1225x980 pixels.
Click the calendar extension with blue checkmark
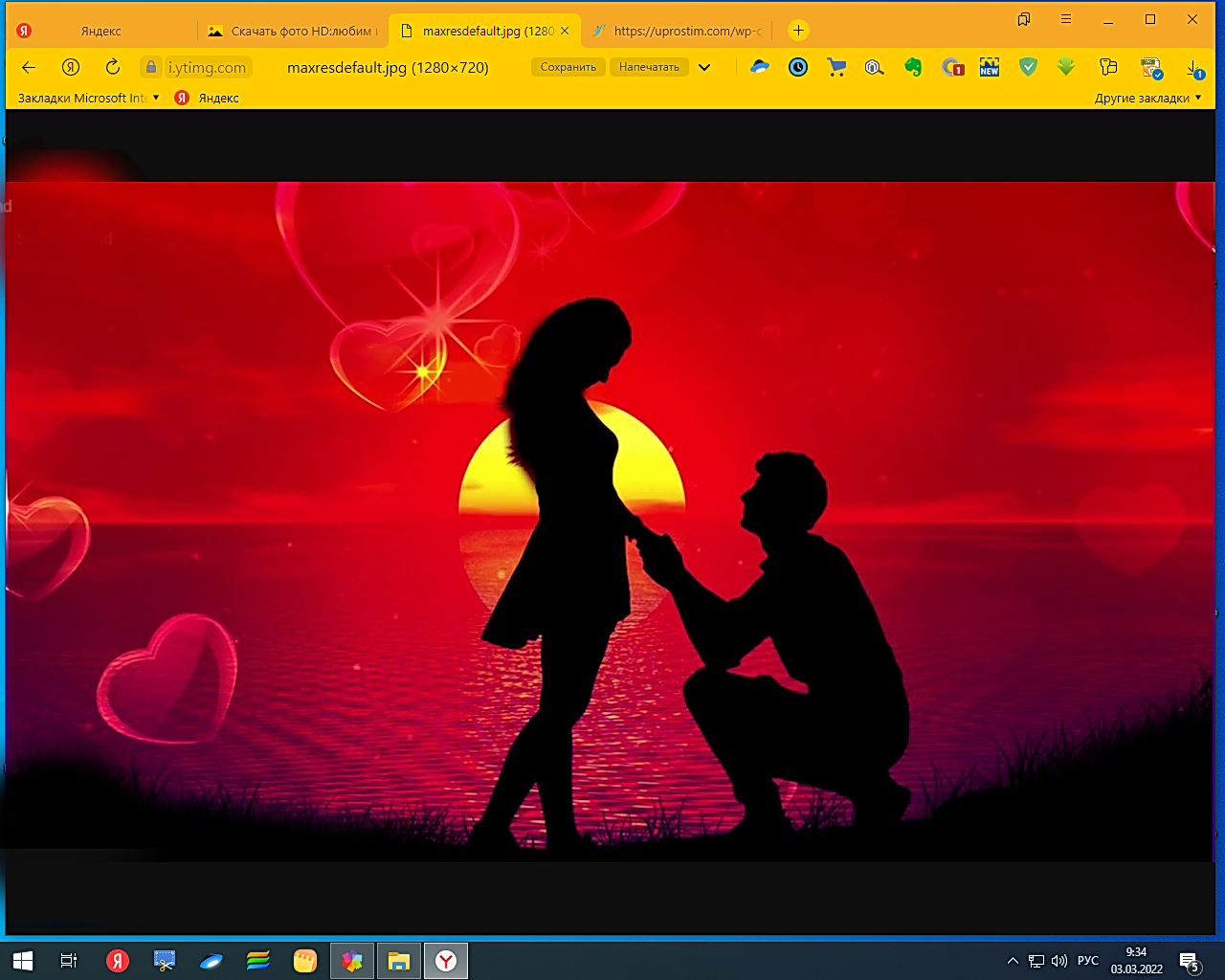pyautogui.click(x=1151, y=67)
